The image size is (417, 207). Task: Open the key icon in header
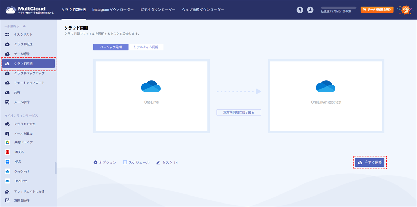coord(300,10)
